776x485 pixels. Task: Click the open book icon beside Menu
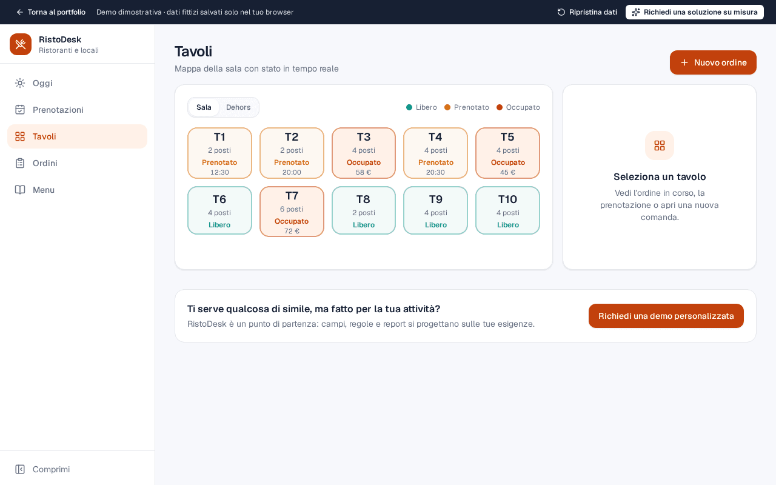pos(20,190)
